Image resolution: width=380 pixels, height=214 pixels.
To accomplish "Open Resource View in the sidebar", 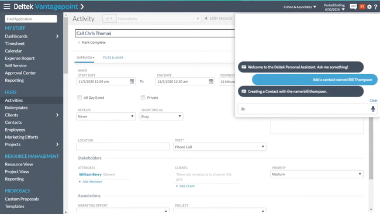I will [x=19, y=164].
